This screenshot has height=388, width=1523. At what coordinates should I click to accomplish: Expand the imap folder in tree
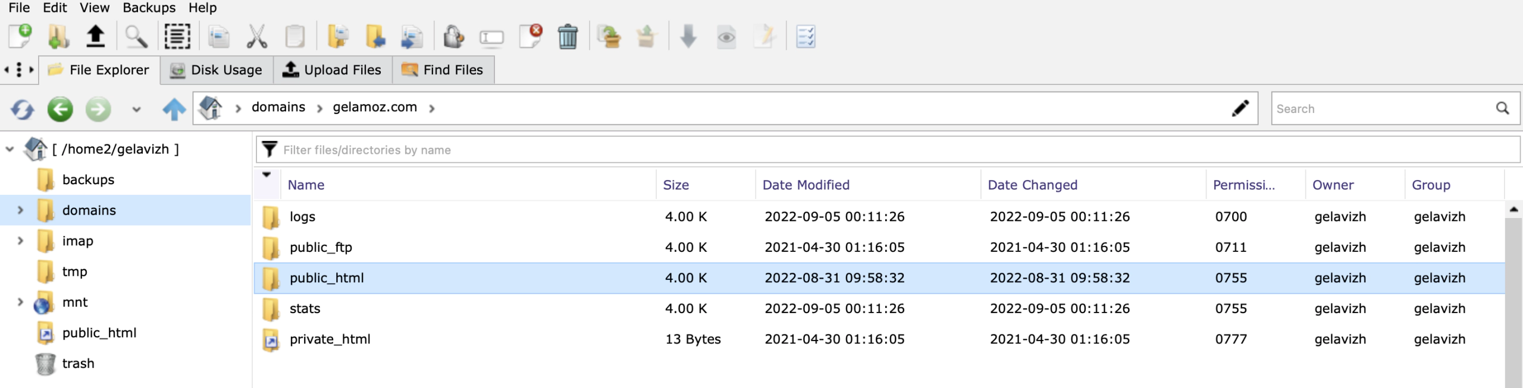pos(20,241)
